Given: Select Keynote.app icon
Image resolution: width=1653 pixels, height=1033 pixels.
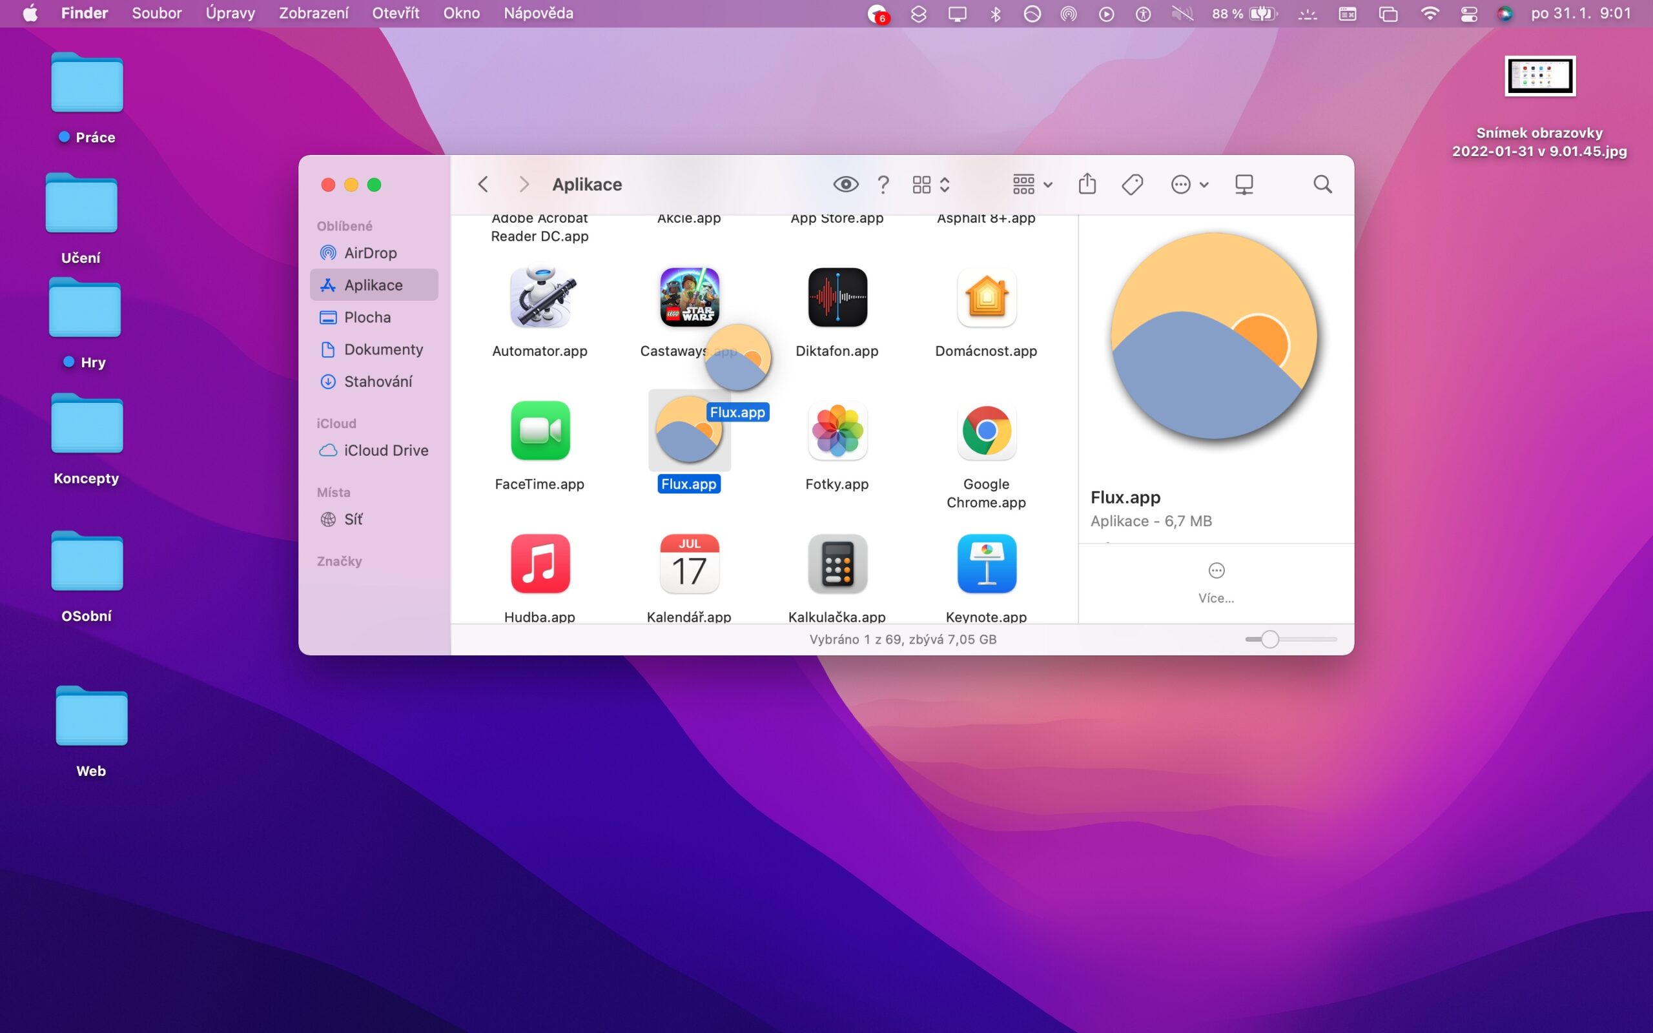Looking at the screenshot, I should [x=987, y=564].
